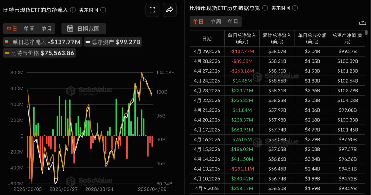Click the 4月 24,2026 date cell
The image size is (371, 195).
pos(207,81)
